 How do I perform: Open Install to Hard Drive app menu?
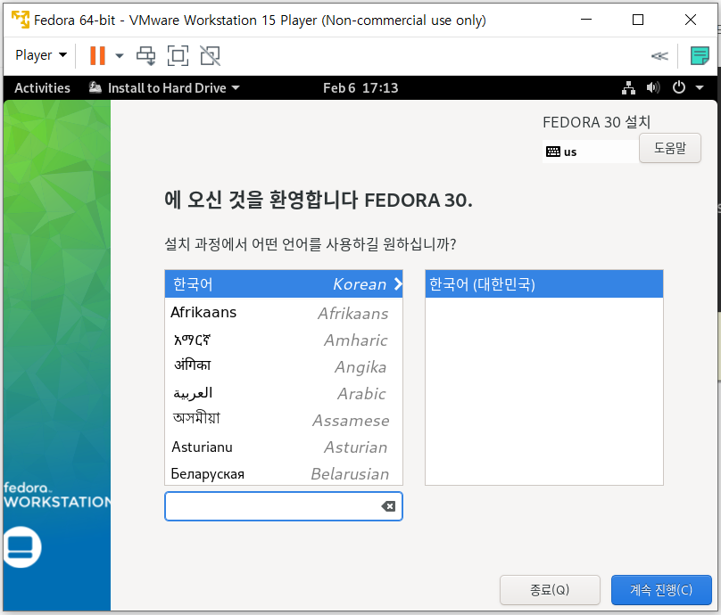(x=164, y=87)
